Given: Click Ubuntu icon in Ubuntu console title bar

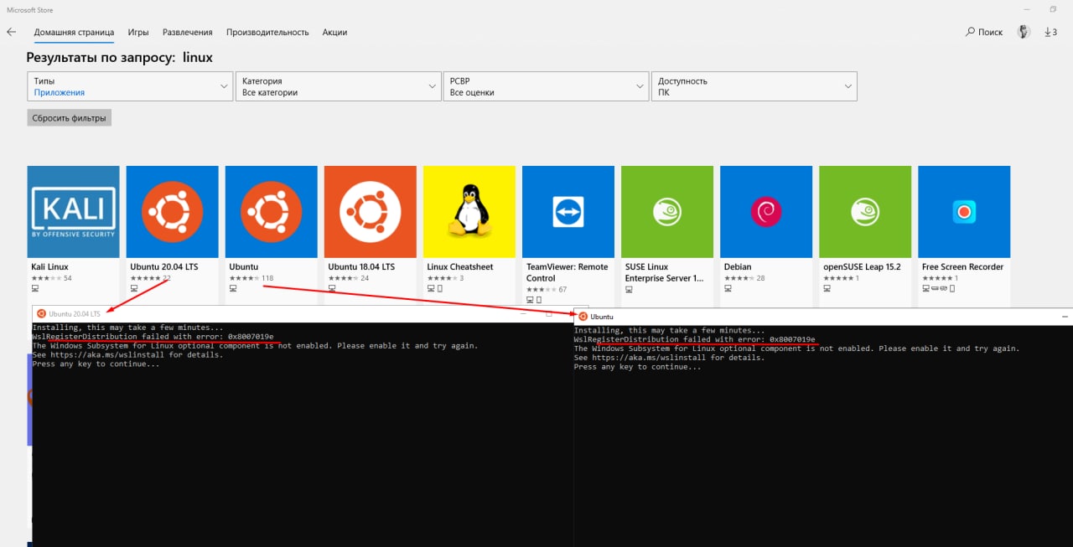Looking at the screenshot, I should pyautogui.click(x=583, y=317).
